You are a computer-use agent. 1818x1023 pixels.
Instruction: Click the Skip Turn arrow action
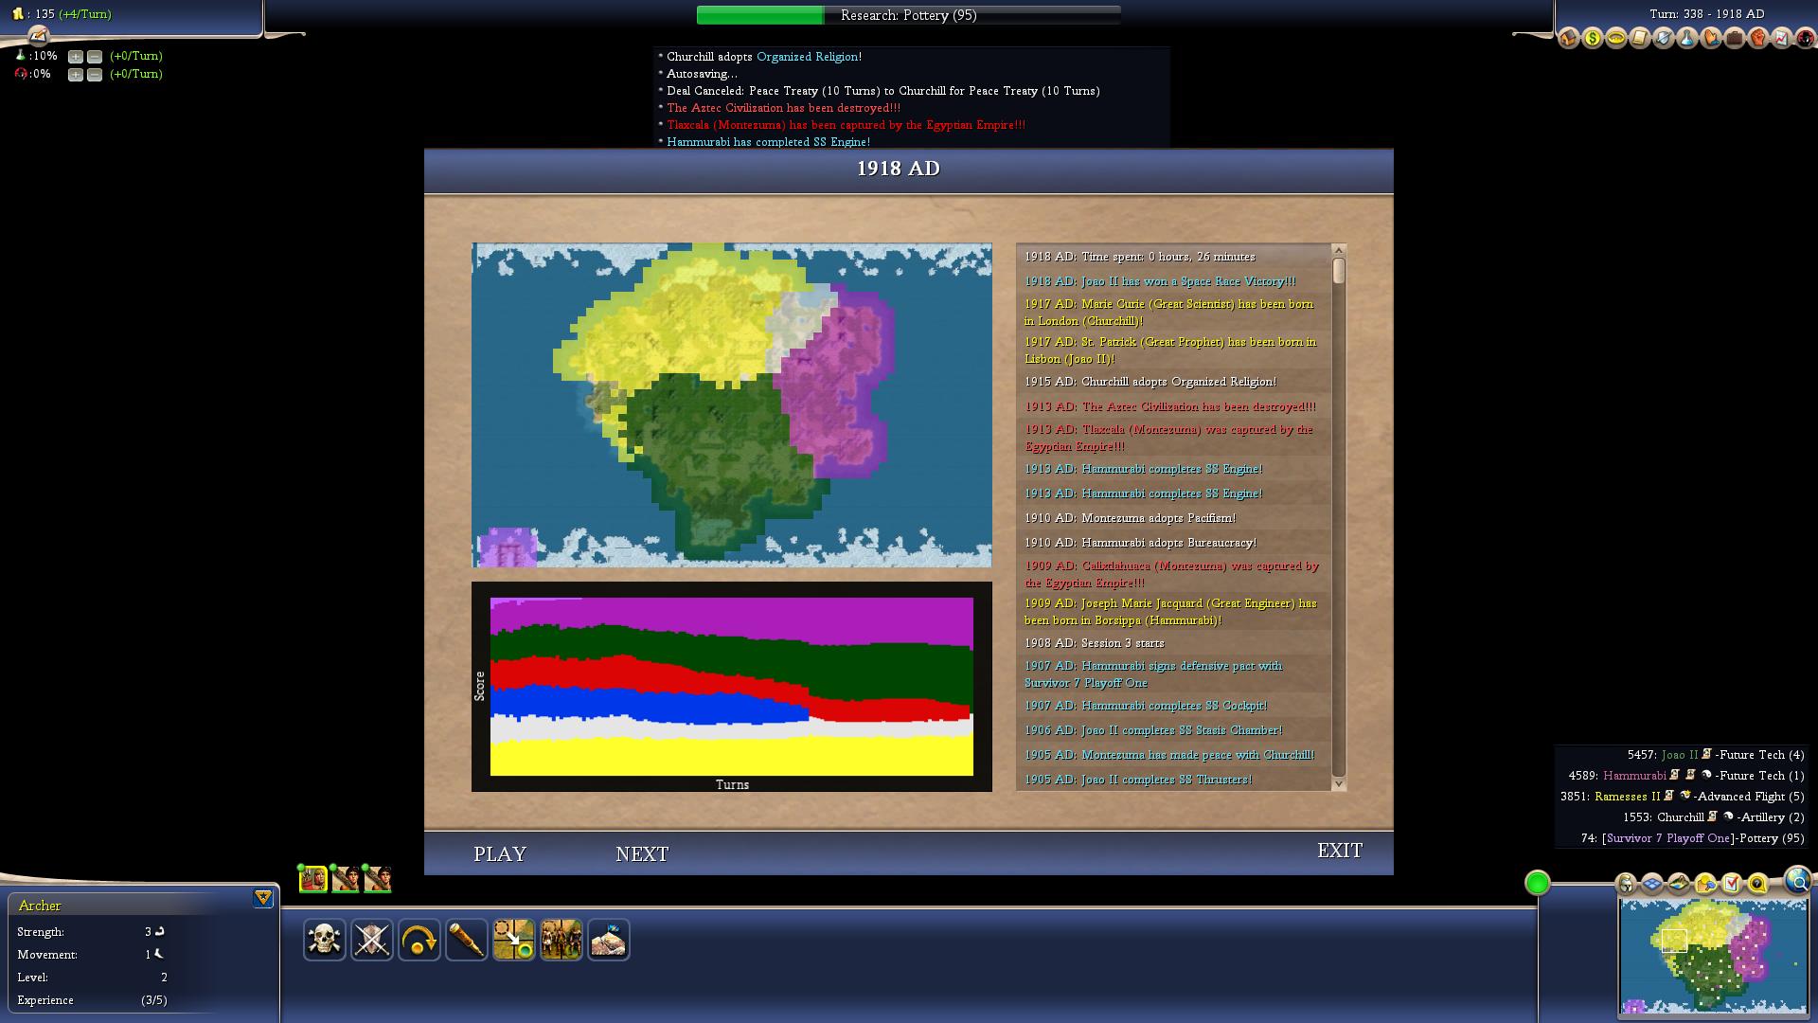click(419, 940)
